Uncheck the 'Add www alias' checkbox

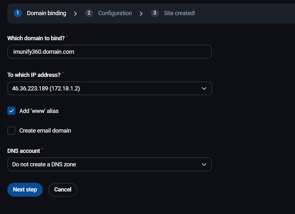coord(11,110)
